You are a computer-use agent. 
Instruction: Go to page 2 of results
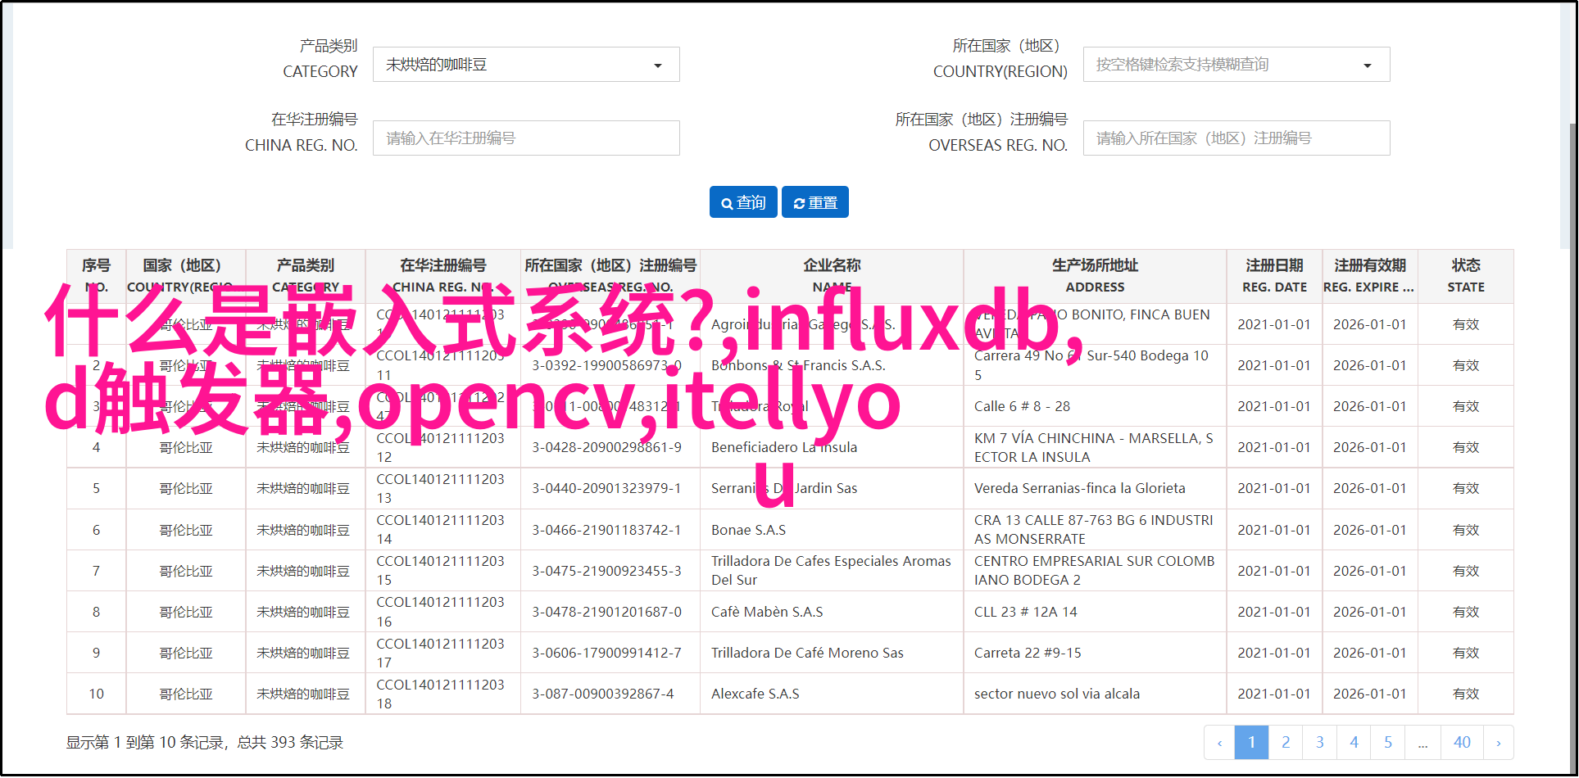(1286, 742)
